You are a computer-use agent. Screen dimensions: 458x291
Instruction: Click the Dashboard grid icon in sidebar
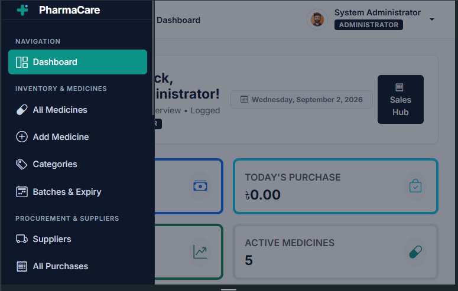click(22, 62)
